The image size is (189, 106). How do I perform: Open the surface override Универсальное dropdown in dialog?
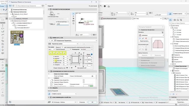pos(64,94)
